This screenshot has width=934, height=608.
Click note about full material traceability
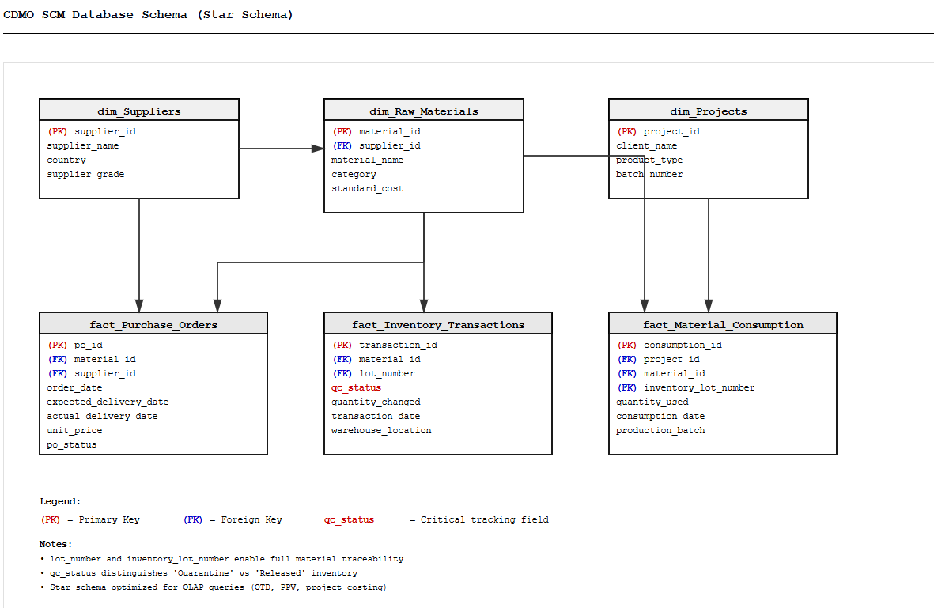tap(222, 559)
